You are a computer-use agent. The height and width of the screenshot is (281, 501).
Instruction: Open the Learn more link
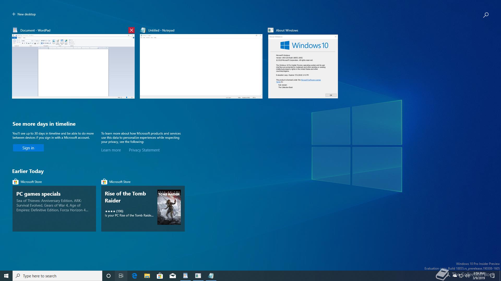point(111,150)
